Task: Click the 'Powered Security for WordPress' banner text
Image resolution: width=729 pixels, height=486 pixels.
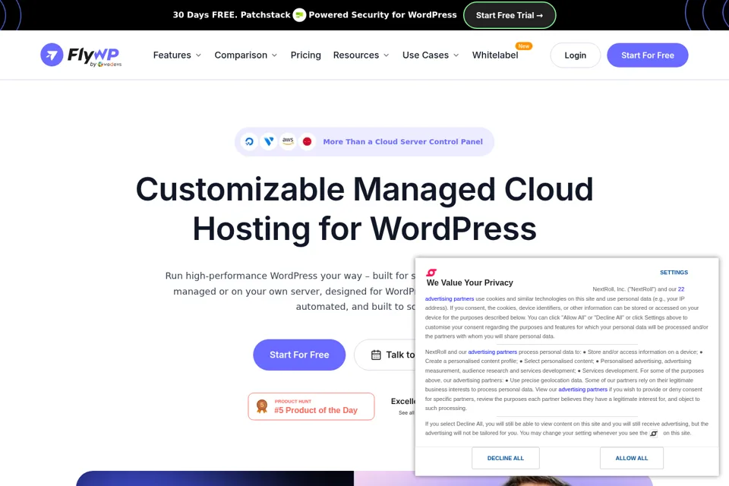Action: tap(383, 15)
